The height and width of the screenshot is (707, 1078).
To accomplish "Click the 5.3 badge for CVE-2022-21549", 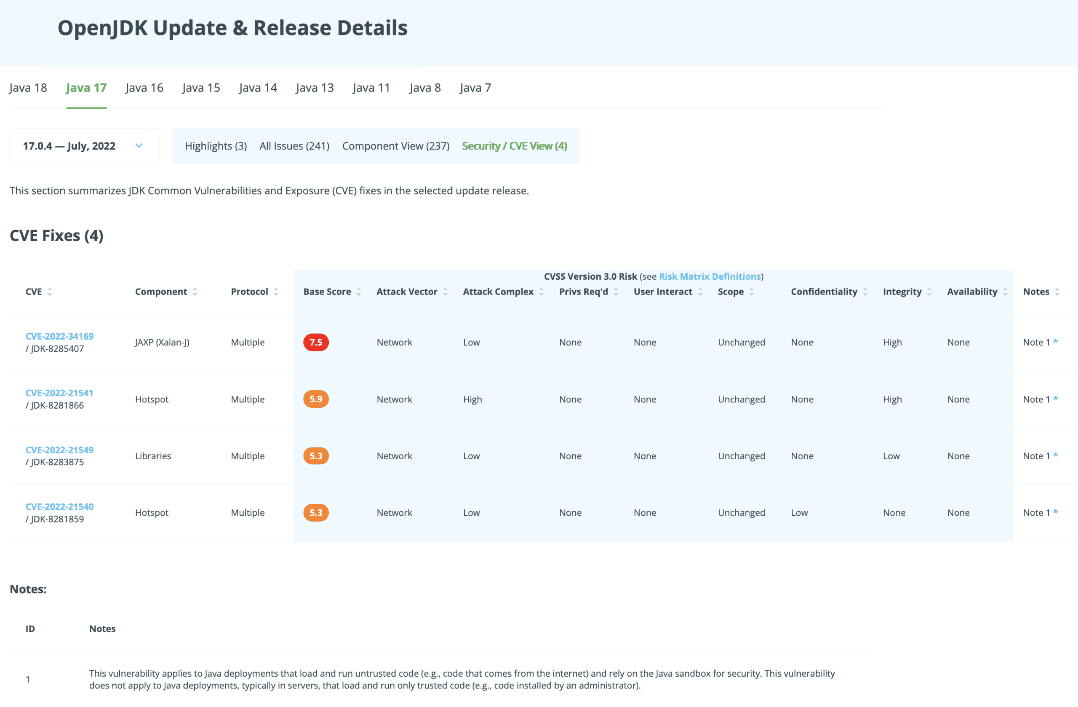I will 316,456.
